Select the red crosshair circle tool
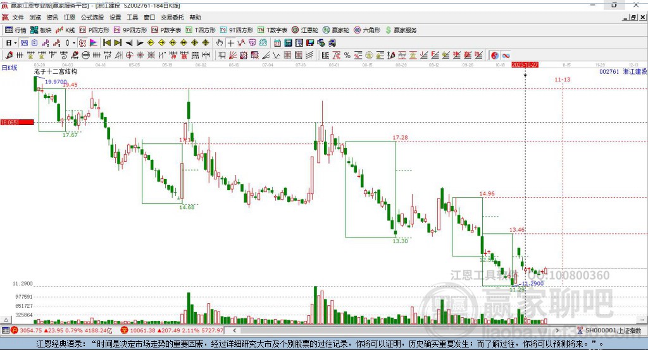This screenshot has width=648, height=350. (x=129, y=56)
